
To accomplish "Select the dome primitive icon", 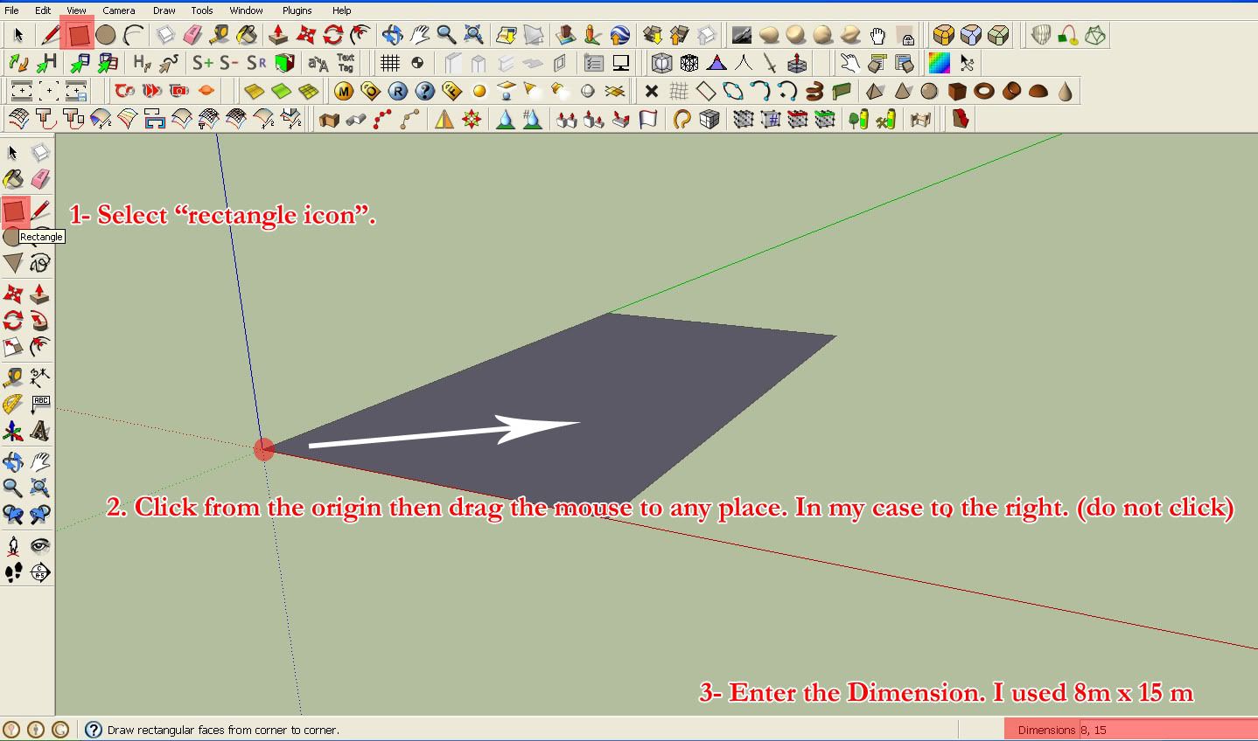I will pyautogui.click(x=1038, y=91).
